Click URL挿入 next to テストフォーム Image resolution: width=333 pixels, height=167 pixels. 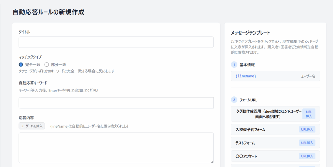(x=307, y=143)
